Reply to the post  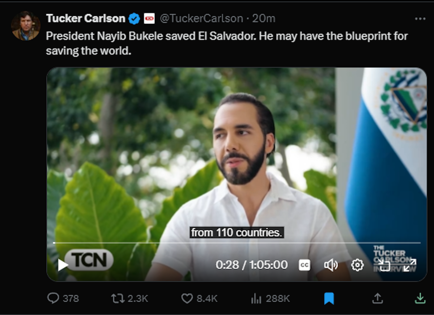pos(54,298)
